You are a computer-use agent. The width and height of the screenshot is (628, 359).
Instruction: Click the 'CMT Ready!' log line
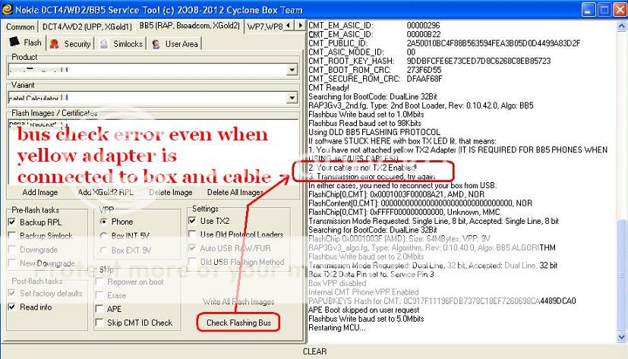(328, 87)
